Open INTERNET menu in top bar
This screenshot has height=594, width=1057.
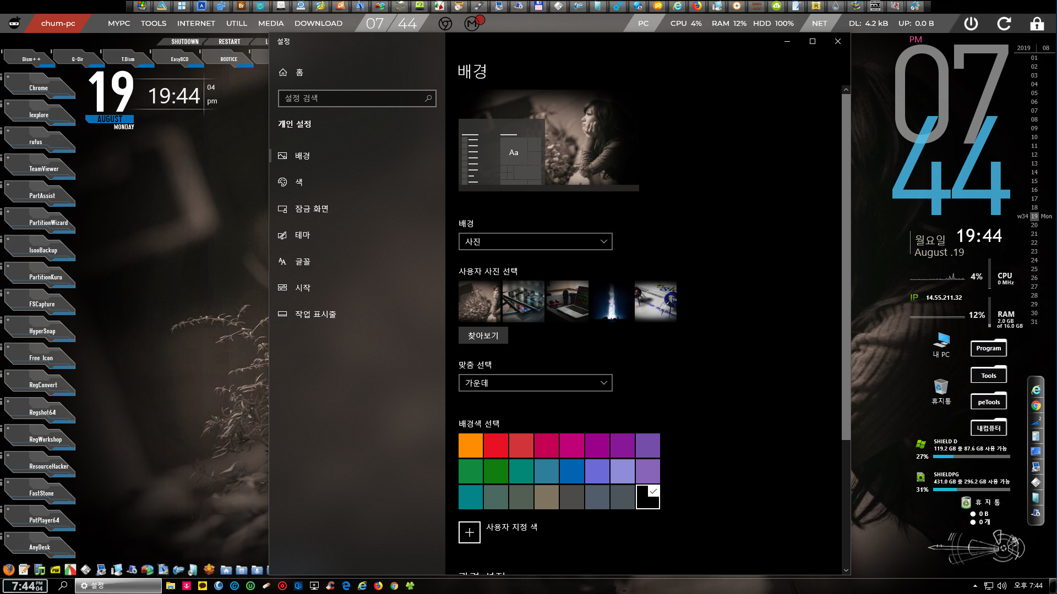click(196, 23)
